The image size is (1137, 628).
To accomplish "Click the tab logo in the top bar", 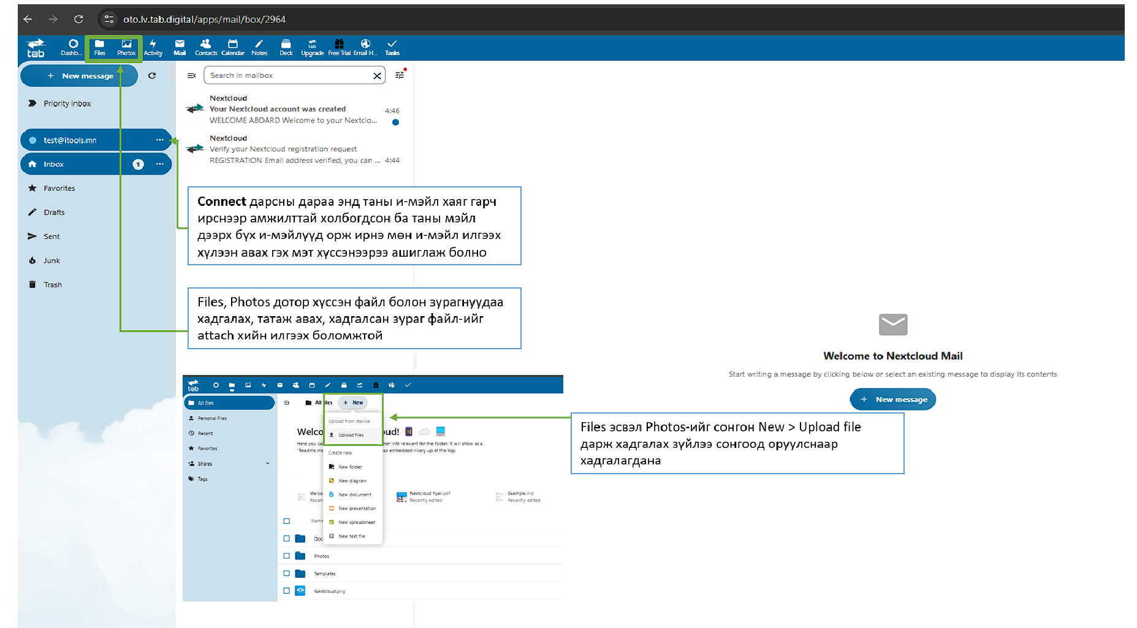I will coord(36,48).
